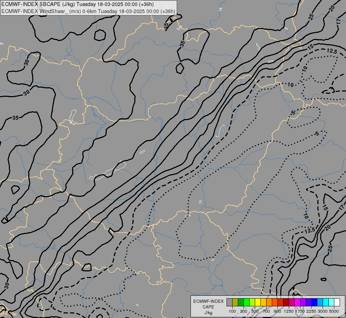
Task: Select the dark green legend swatch
Action: click(x=241, y=302)
